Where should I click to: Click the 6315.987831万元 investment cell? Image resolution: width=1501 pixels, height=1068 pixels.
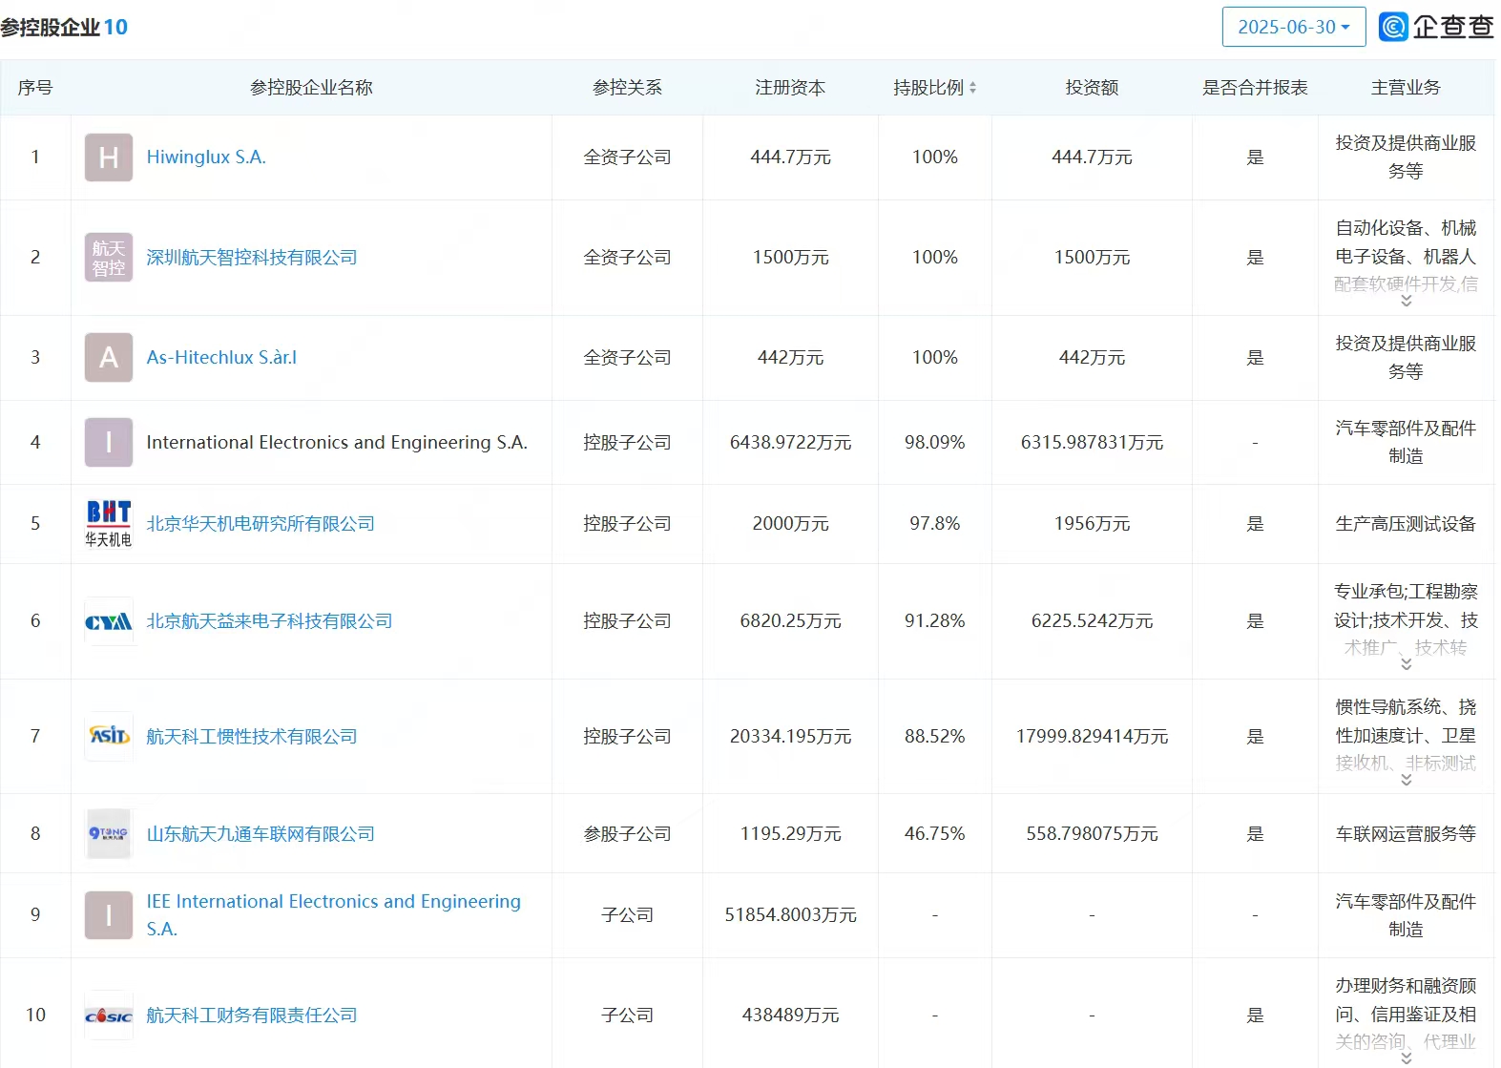(x=1092, y=442)
